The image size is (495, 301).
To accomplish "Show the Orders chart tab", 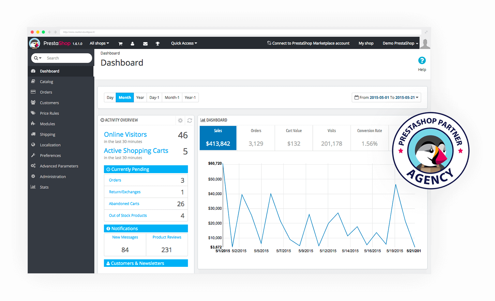I will coord(256,138).
